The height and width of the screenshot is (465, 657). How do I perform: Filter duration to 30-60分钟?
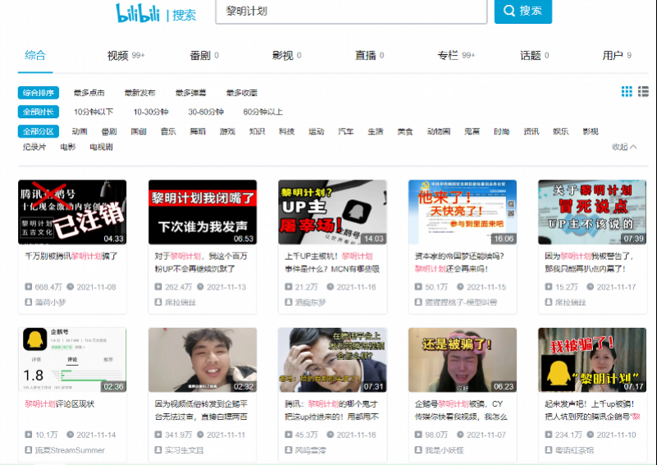coord(206,112)
